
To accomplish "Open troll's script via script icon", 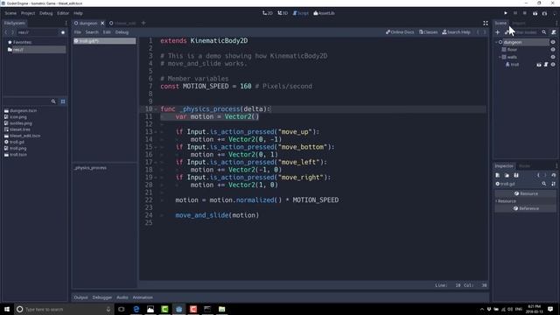I will coord(546,65).
